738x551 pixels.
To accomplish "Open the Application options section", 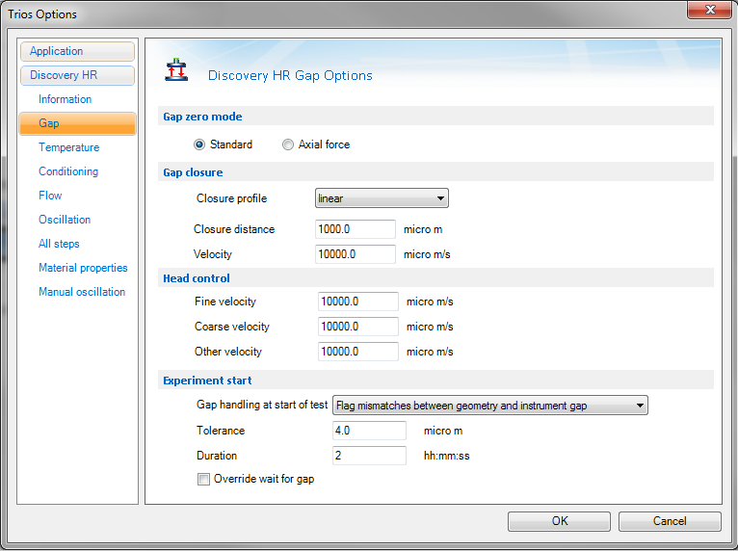I will point(78,51).
